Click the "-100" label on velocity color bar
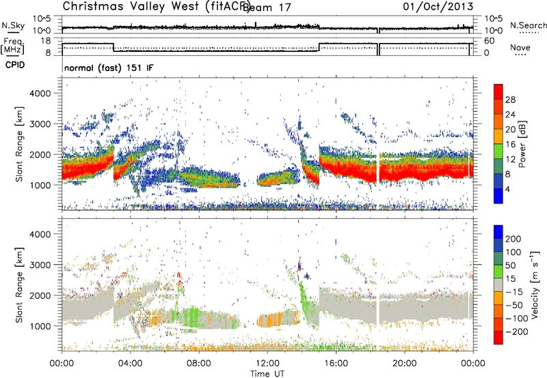The height and width of the screenshot is (378, 547). (516, 319)
